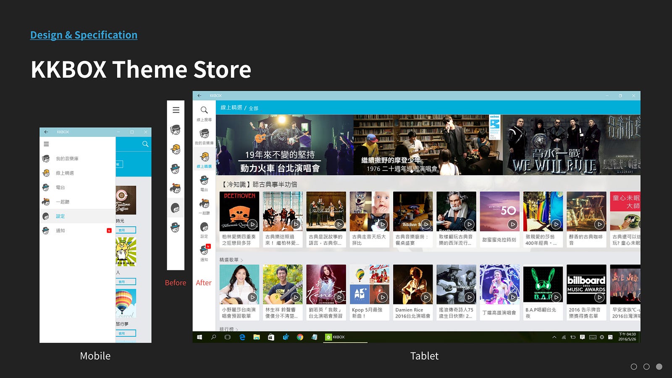672x378 pixels.
Task: Play the B.A.P唱翻台北夜 playlist
Action: pyautogui.click(x=556, y=297)
